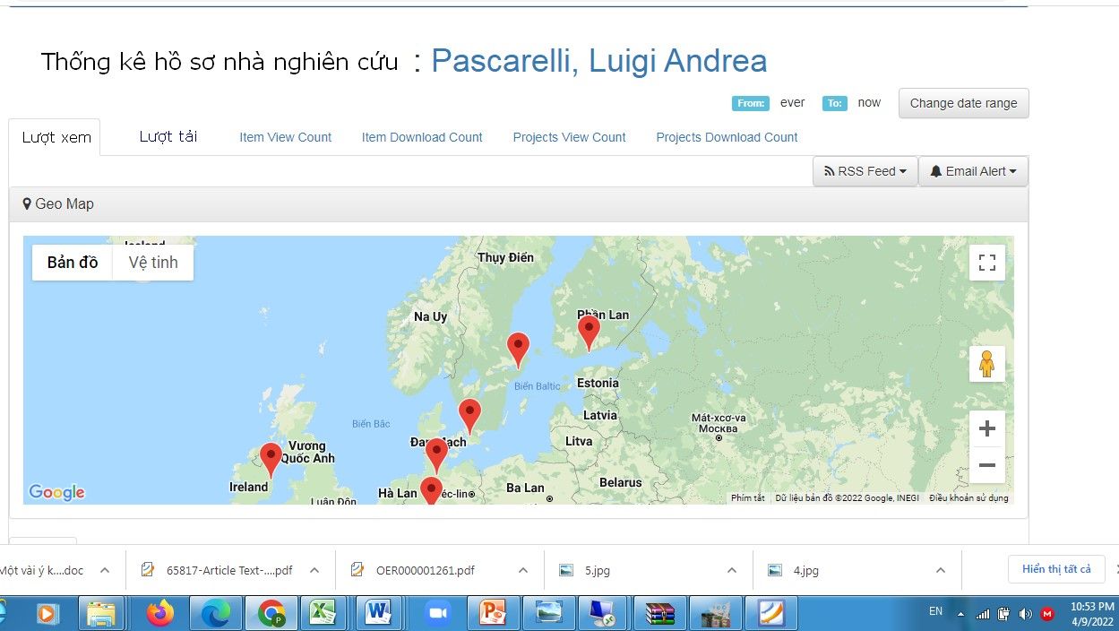
Task: Click the map marker over Finland
Action: coord(589,332)
